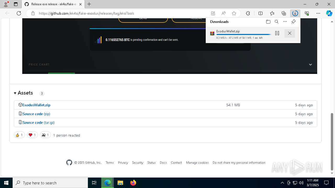Click the 54.1 MB file size text
Viewport: 335px width, 188px height.
click(233, 105)
